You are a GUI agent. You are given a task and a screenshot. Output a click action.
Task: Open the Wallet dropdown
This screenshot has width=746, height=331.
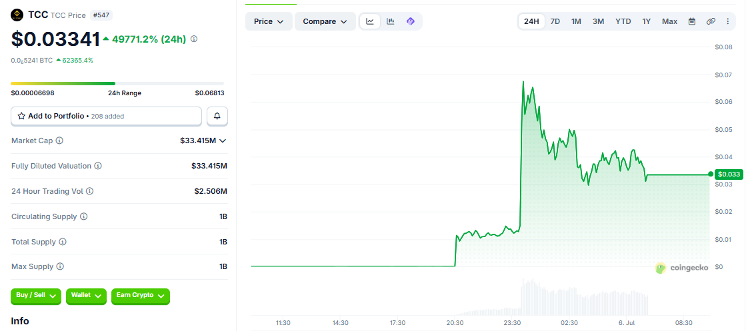(x=86, y=296)
